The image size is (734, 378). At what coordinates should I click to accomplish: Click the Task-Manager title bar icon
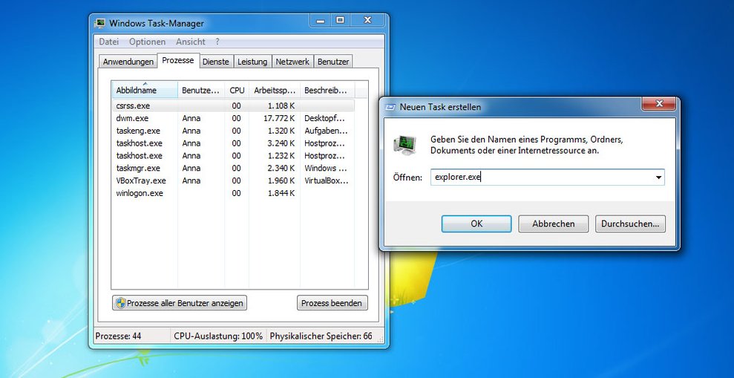[99, 24]
